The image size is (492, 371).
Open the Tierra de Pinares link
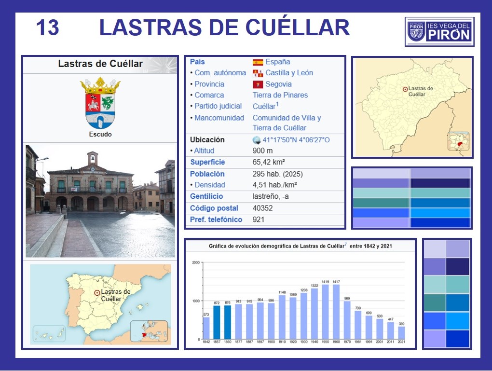pos(280,95)
